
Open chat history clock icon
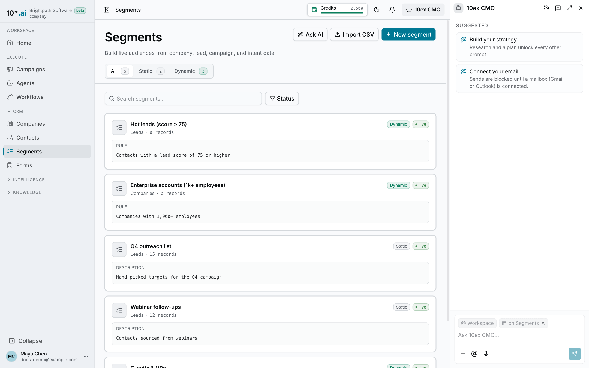pyautogui.click(x=546, y=8)
